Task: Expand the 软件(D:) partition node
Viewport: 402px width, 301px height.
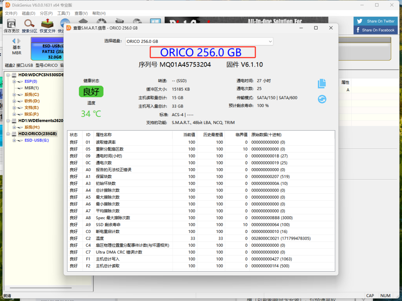Action: pos(14,101)
